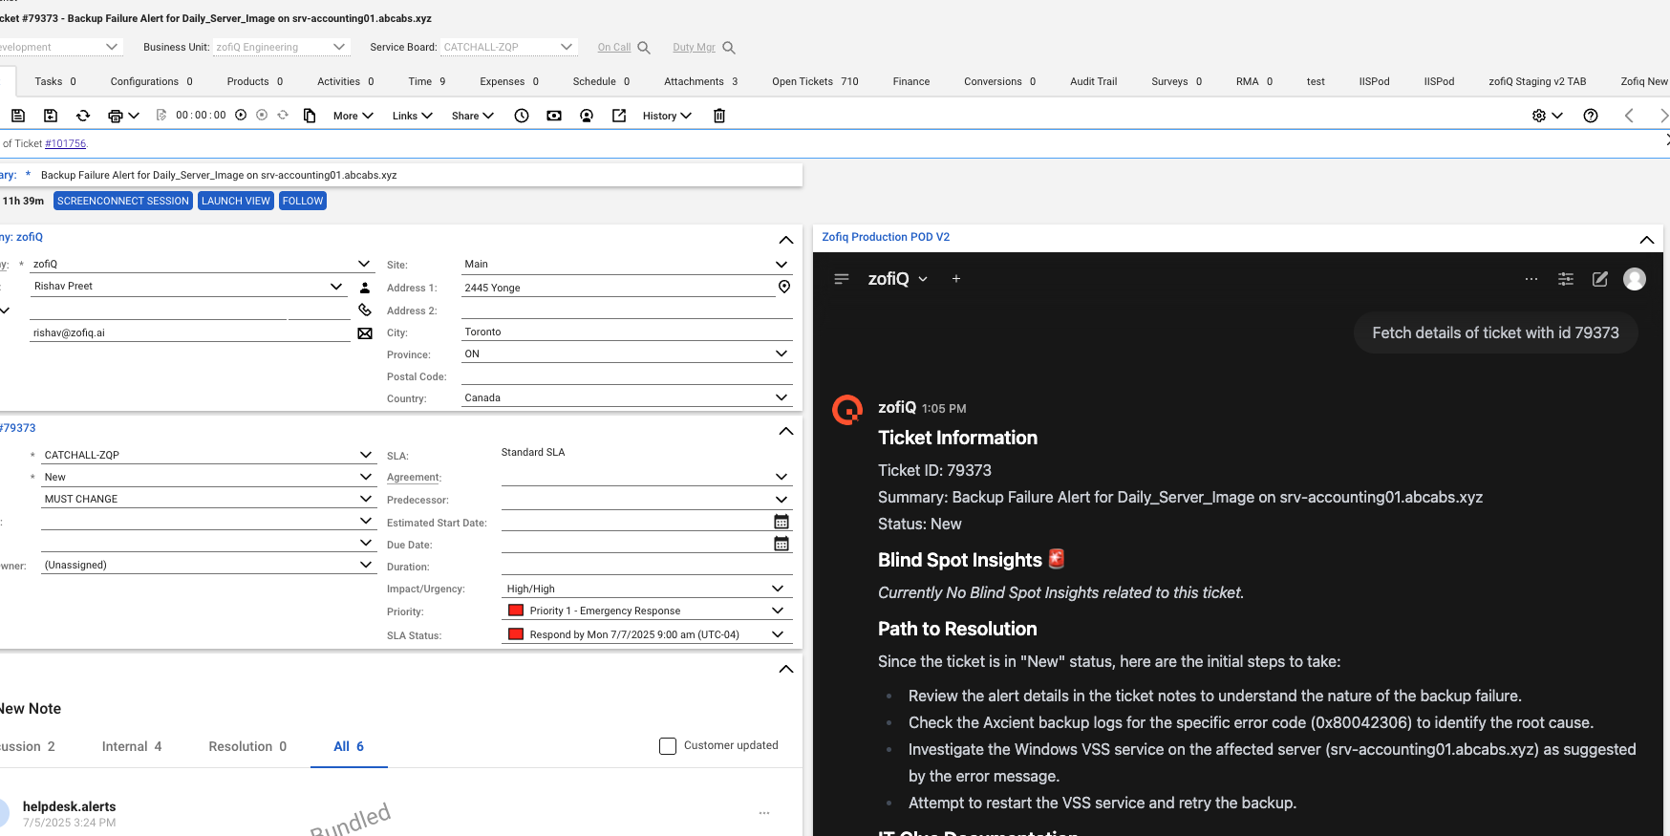Delete the ticket with trash icon

(x=719, y=116)
